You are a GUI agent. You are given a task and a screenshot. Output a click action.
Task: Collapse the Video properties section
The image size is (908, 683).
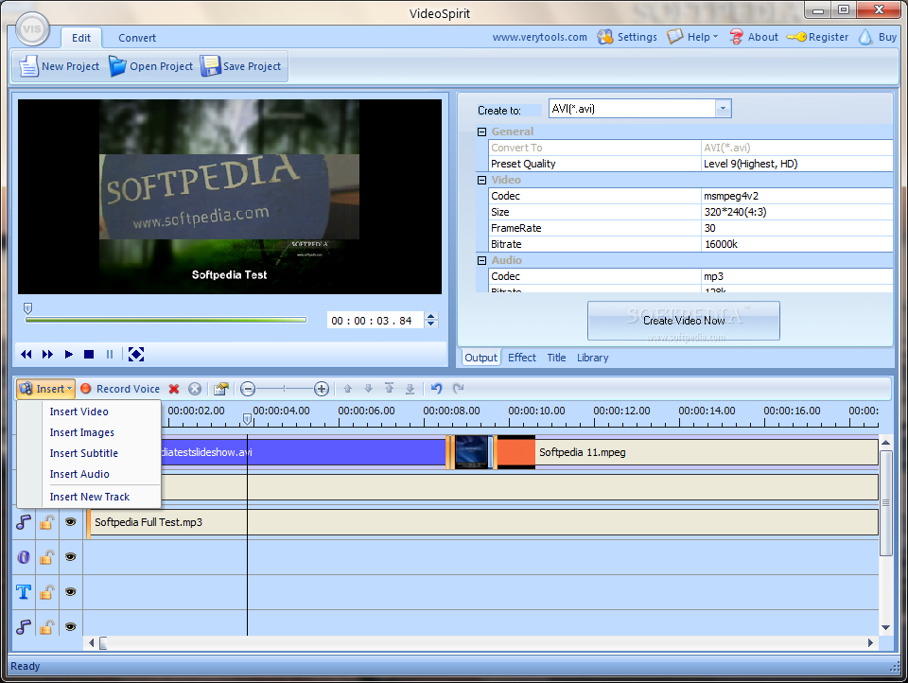coord(481,180)
